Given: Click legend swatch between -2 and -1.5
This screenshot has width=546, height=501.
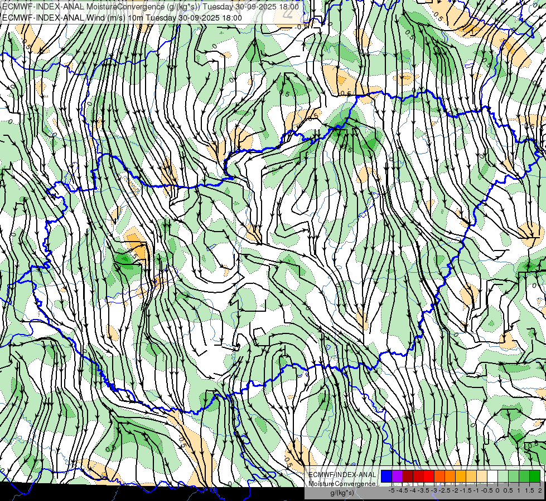Looking at the screenshot, I should (461, 476).
